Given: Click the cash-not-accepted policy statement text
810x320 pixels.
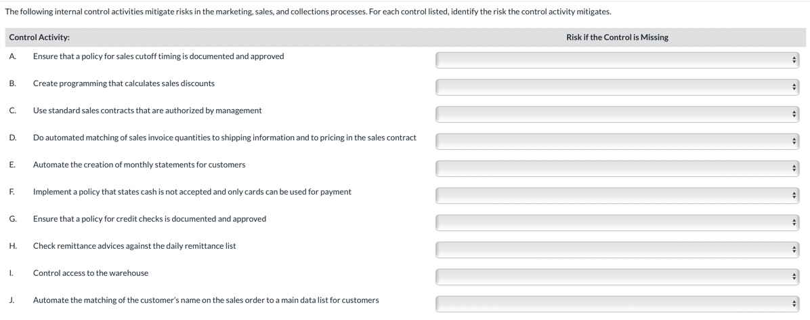Looking at the screenshot, I should click(x=192, y=192).
